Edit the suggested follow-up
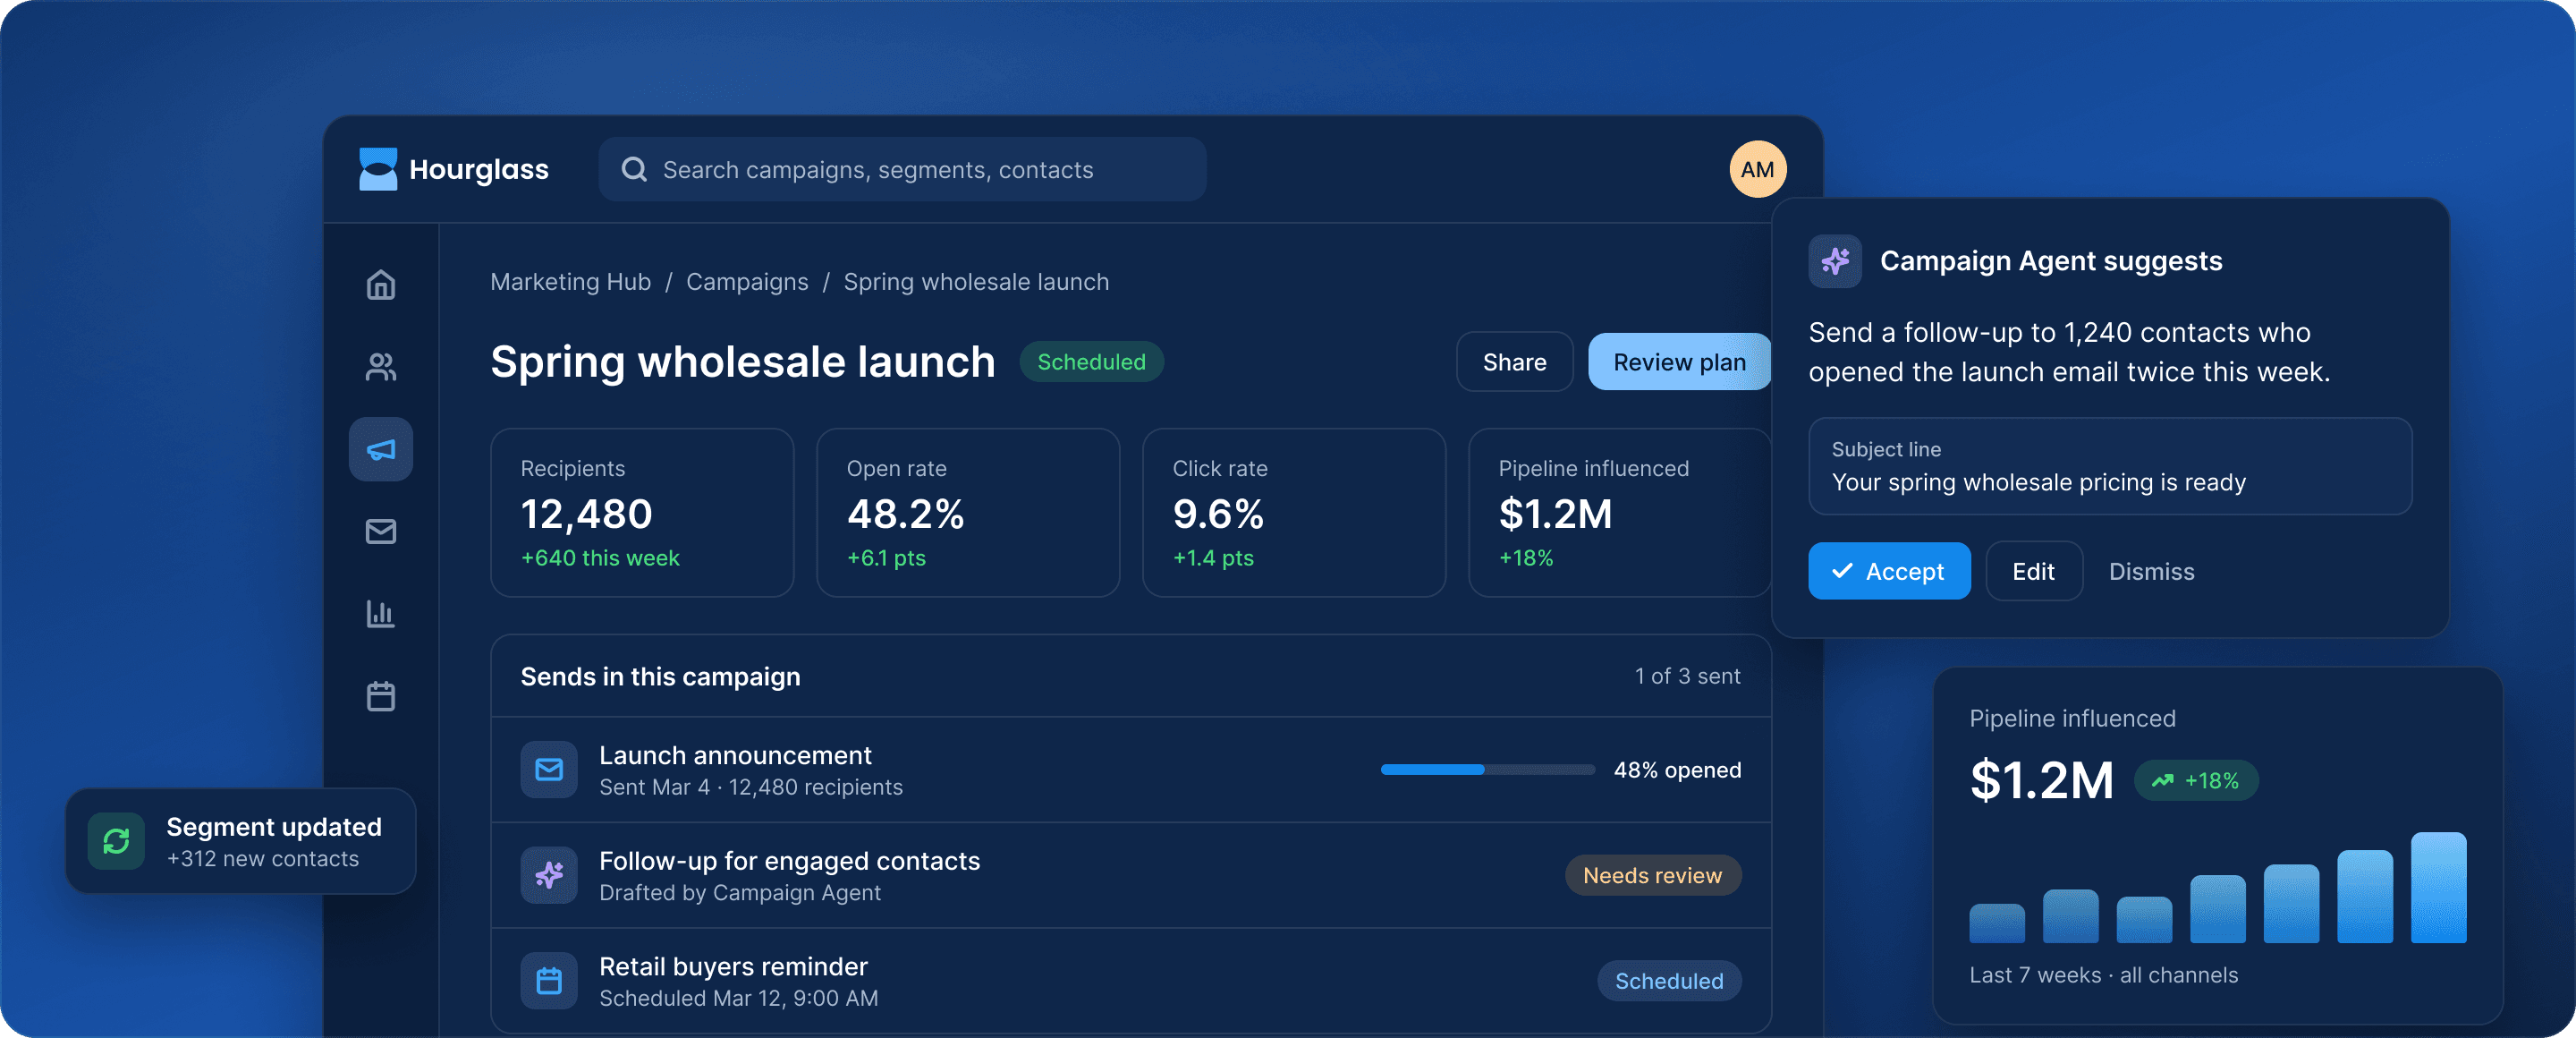This screenshot has height=1038, width=2576. click(x=2033, y=571)
